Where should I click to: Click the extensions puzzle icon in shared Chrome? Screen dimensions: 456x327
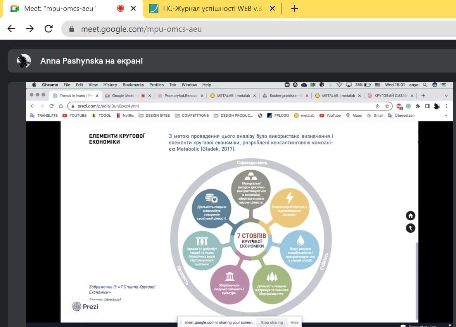click(x=418, y=106)
